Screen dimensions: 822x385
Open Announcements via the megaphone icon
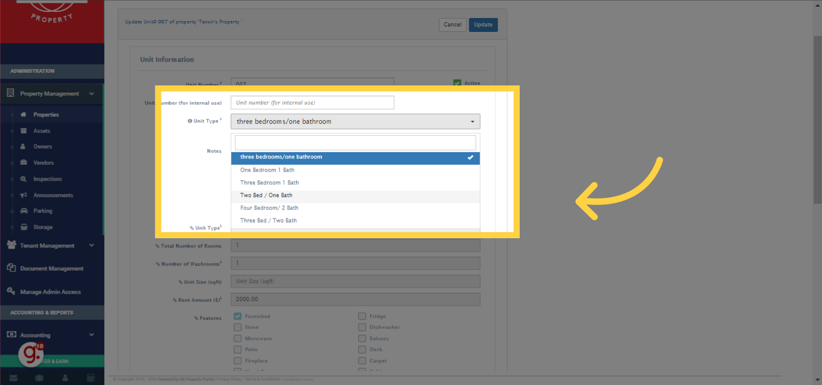pyautogui.click(x=24, y=195)
